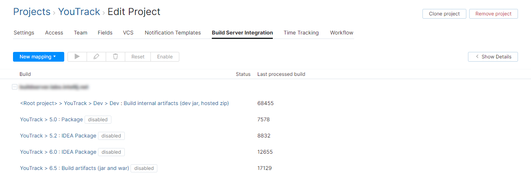Expand the Show Details panel
This screenshot has height=189, width=531.
tap(493, 57)
